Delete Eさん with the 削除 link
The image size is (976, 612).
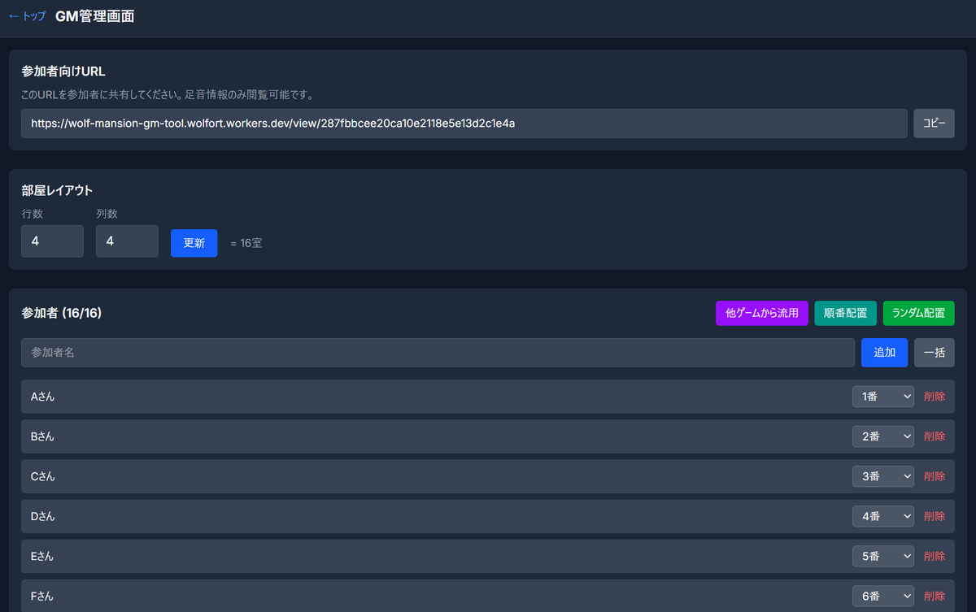tap(935, 556)
